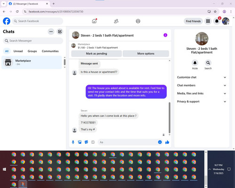The image size is (235, 188).
Task: Open the Windows Start button
Action: click(x=4, y=169)
